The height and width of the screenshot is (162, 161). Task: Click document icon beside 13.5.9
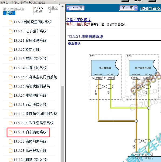[11, 22]
